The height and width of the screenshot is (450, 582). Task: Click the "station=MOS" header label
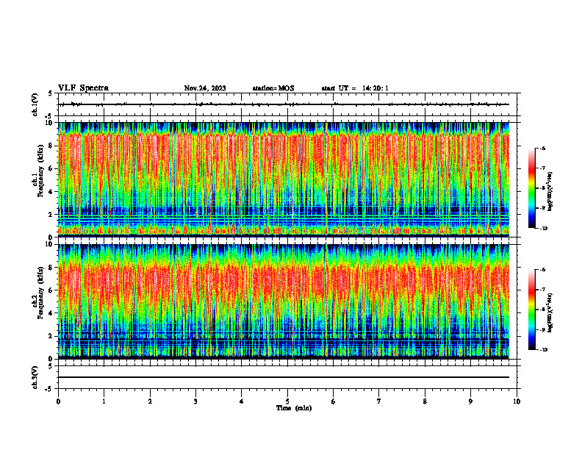pos(273,88)
